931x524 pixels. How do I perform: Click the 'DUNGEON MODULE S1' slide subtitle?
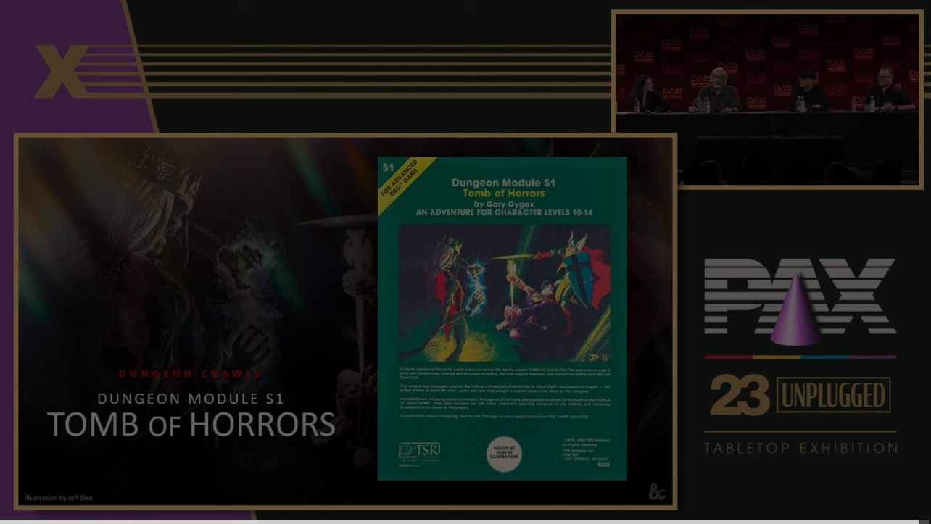pyautogui.click(x=191, y=399)
